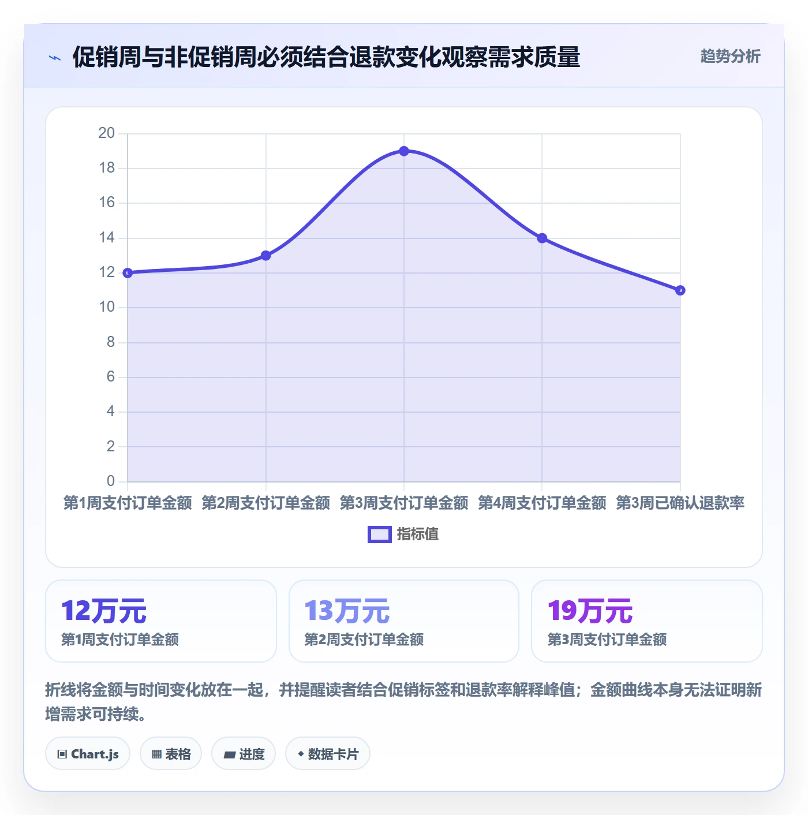Click the description paragraph starting 折线将金额
Viewport: 808px width, 815px height.
(404, 702)
